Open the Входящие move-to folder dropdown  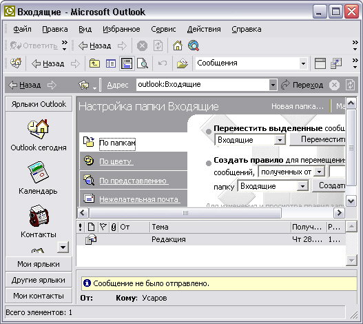tap(280, 140)
